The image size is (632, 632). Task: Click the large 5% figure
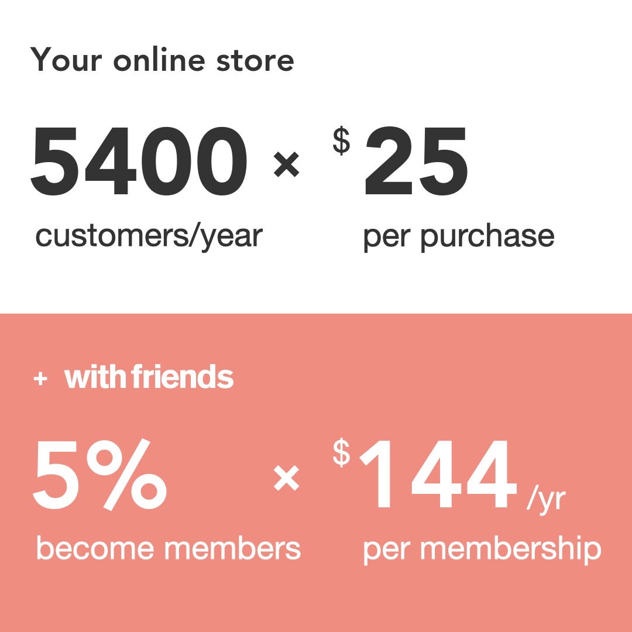click(101, 475)
